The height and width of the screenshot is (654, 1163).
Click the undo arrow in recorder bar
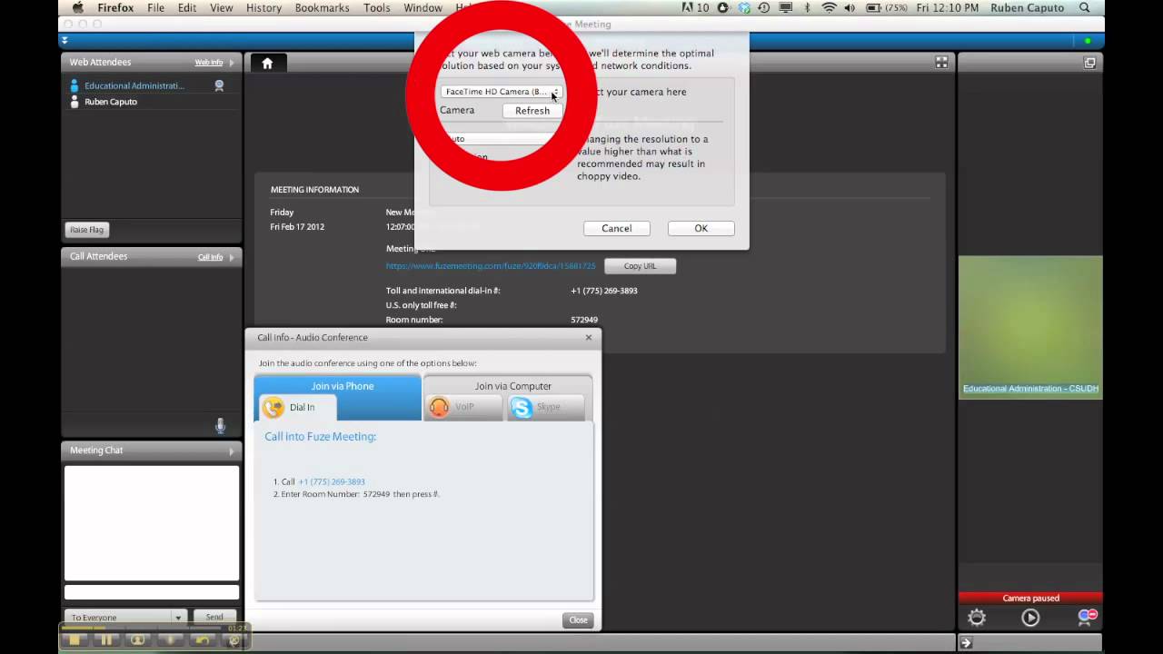tap(202, 640)
